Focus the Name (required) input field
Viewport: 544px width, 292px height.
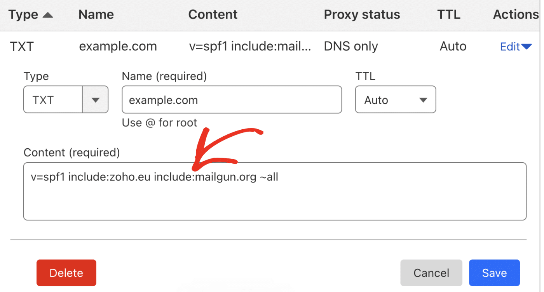point(232,100)
